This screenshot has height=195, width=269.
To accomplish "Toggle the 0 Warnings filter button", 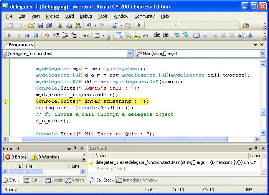I will pyautogui.click(x=45, y=157).
